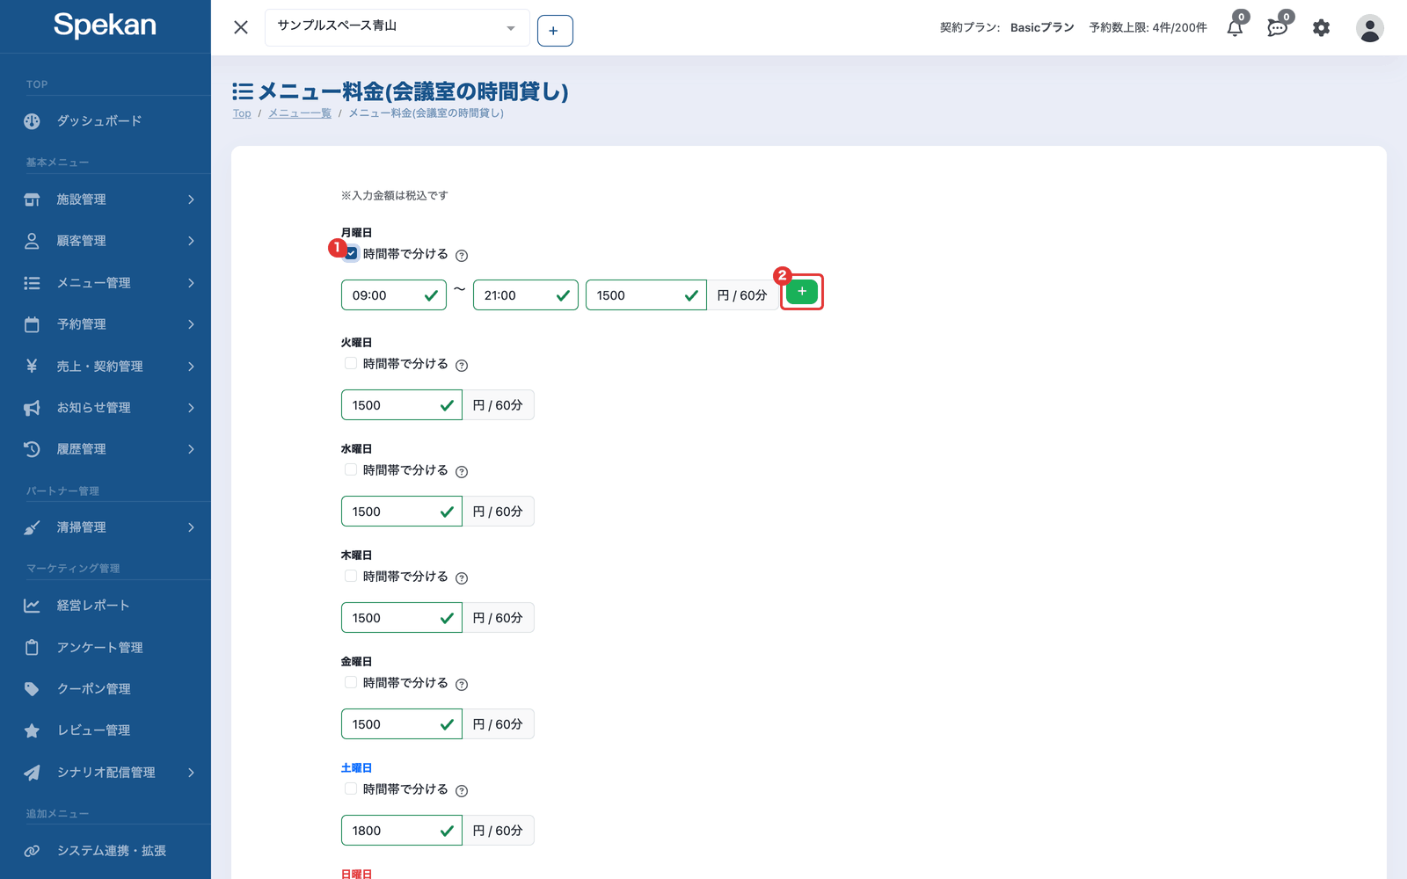The height and width of the screenshot is (879, 1407).
Task: Click the システム連携・拡張 link icon
Action: (x=32, y=851)
